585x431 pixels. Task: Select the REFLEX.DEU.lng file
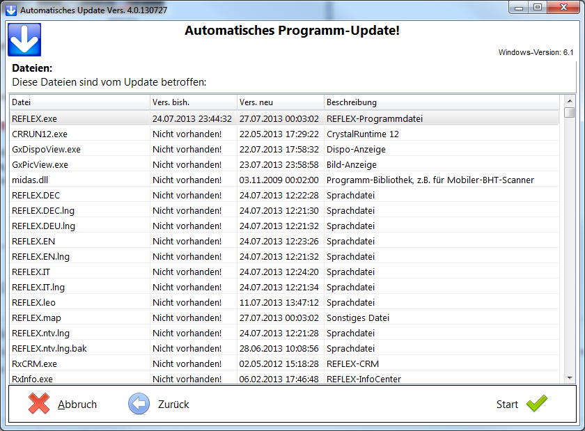tap(284, 226)
